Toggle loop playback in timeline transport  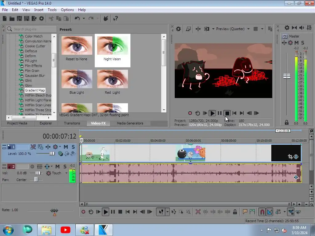point(91,212)
